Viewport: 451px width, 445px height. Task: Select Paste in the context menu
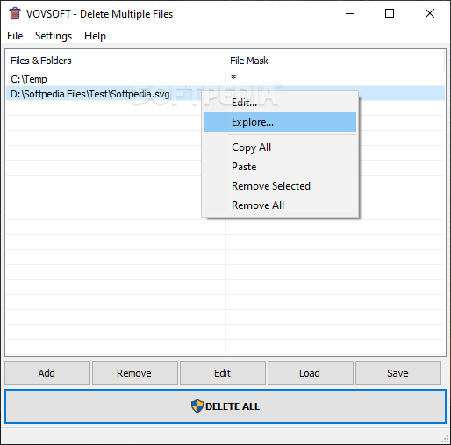point(280,167)
